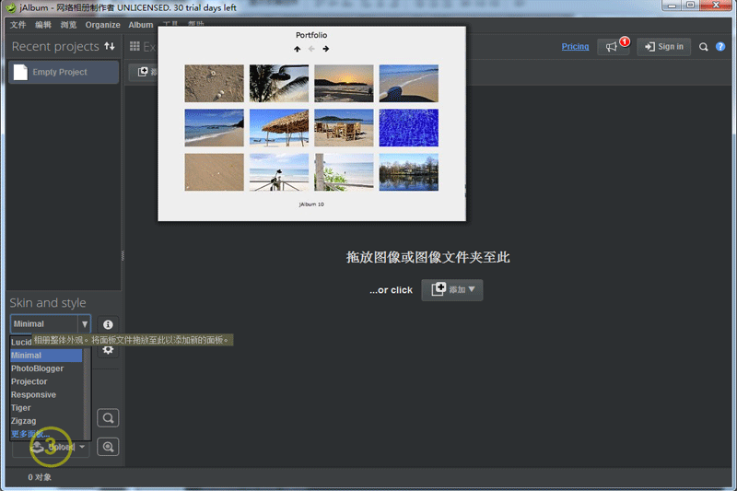Image resolution: width=737 pixels, height=491 pixels.
Task: Open the 添加 dropdown button
Action: [x=452, y=290]
